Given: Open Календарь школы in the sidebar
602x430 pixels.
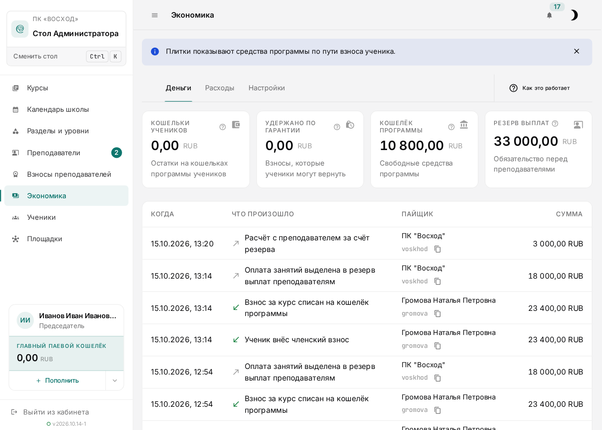Looking at the screenshot, I should [66, 109].
